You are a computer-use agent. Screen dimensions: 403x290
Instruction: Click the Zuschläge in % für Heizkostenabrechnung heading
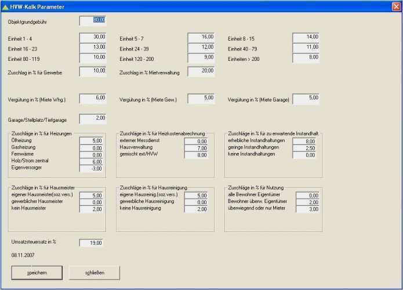pos(162,133)
